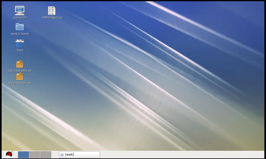Open the Red Hat applications menu

9,154
